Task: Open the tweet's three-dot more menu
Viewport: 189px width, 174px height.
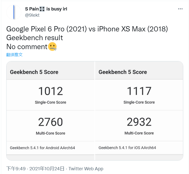Action: [x=180, y=9]
